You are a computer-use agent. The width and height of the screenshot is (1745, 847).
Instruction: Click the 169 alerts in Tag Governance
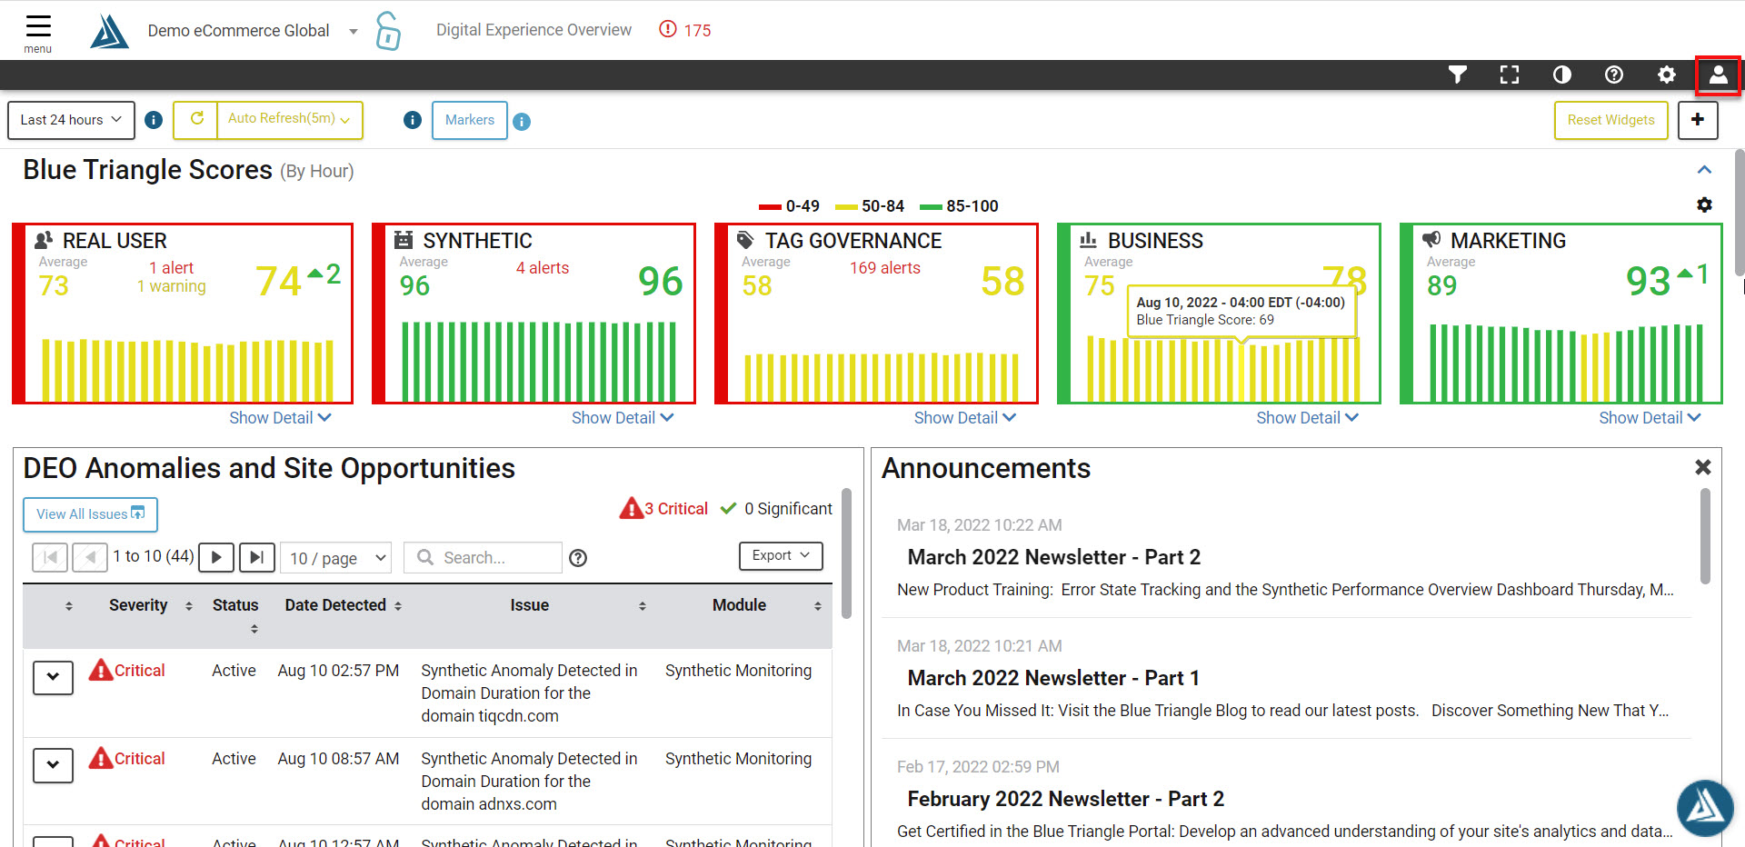tap(884, 268)
